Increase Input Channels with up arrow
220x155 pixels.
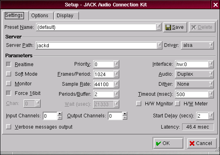coord(60,114)
